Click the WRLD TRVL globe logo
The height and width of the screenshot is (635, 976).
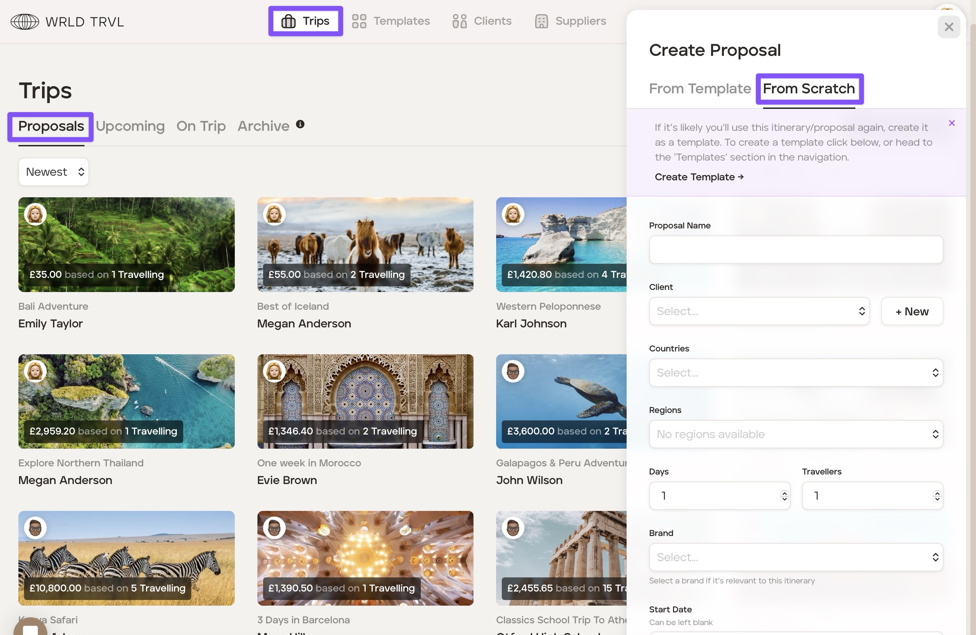(25, 21)
